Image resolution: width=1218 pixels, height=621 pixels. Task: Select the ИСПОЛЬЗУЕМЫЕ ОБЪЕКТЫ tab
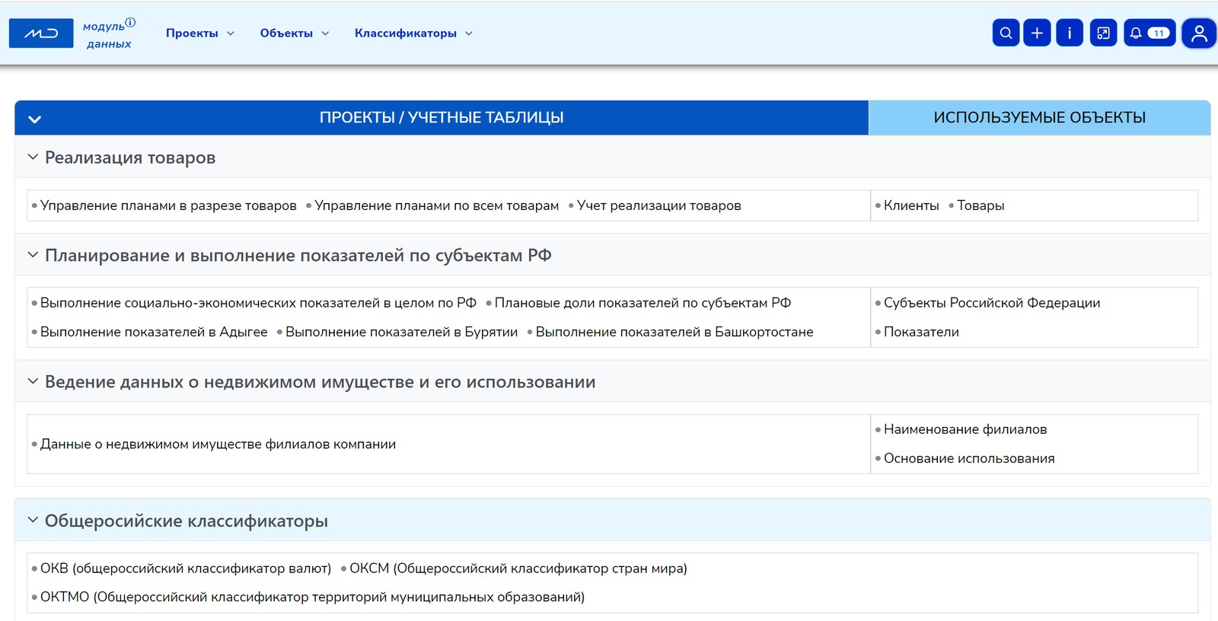pyautogui.click(x=1039, y=118)
